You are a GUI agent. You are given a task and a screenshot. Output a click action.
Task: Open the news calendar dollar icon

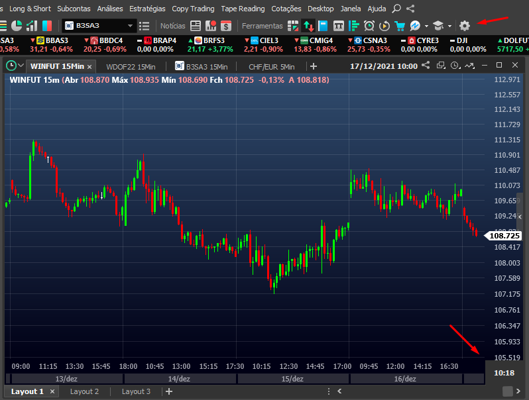[x=226, y=26]
